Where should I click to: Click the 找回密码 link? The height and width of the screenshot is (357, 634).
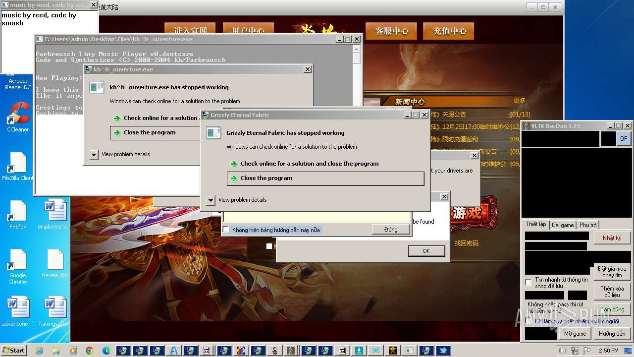[467, 243]
